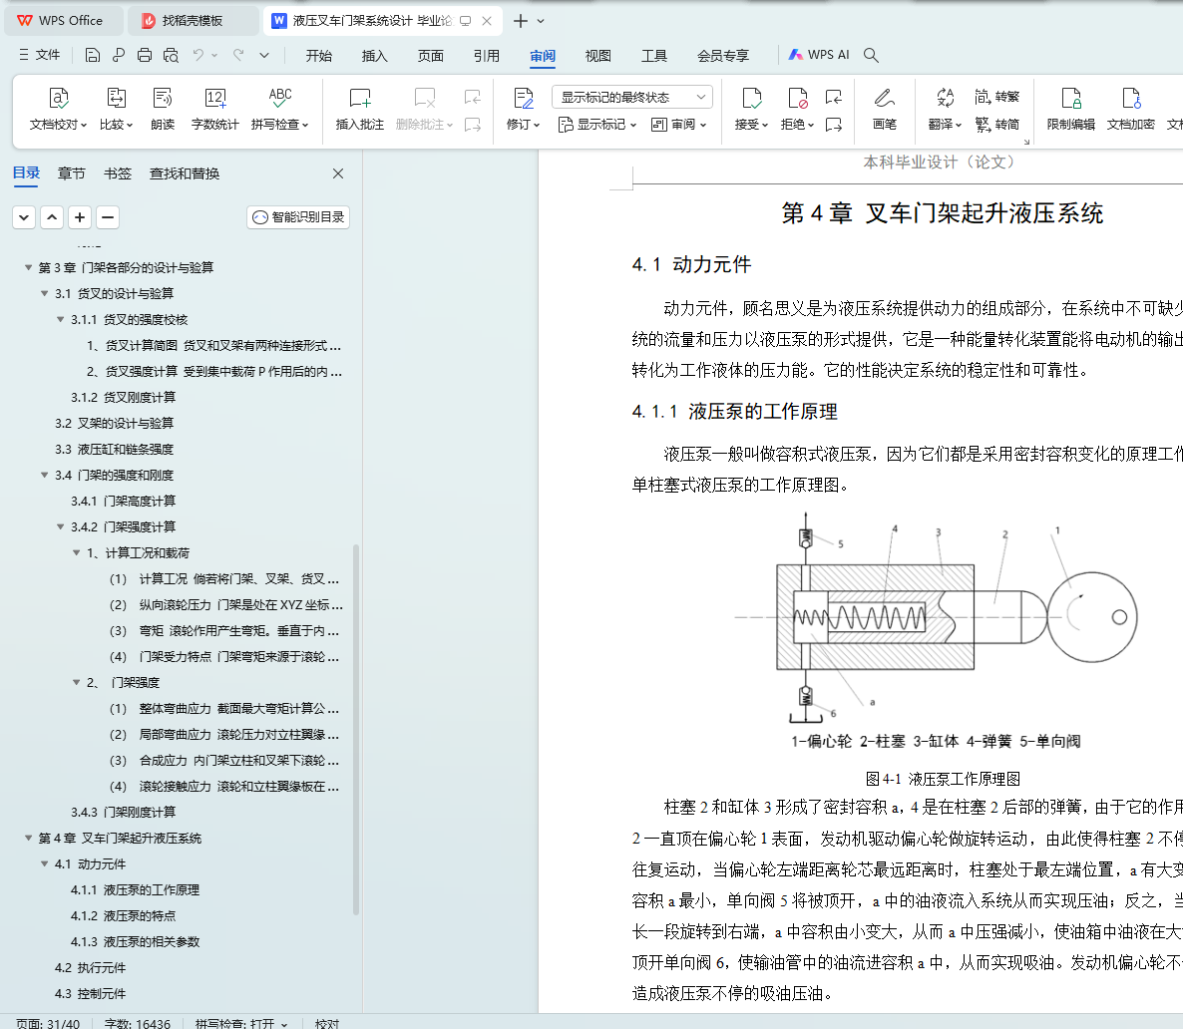Viewport: 1183px width, 1029px height.
Task: Click the 拒绝 reject changes icon
Action: [797, 98]
